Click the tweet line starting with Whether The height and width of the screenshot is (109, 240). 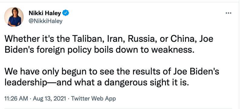pos(109,39)
